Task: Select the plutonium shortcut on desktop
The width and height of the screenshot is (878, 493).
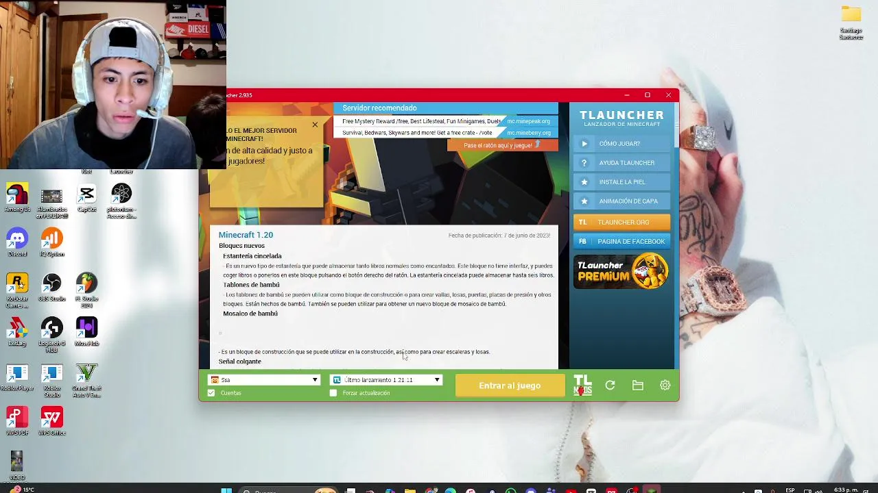Action: (x=121, y=201)
